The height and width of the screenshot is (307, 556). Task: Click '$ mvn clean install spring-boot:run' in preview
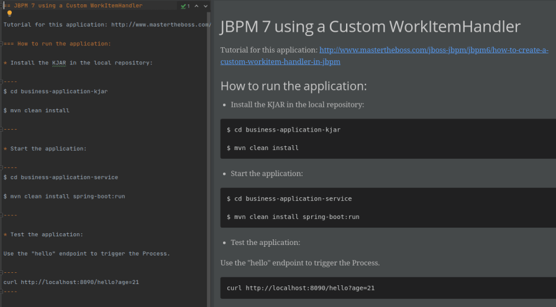pos(293,217)
